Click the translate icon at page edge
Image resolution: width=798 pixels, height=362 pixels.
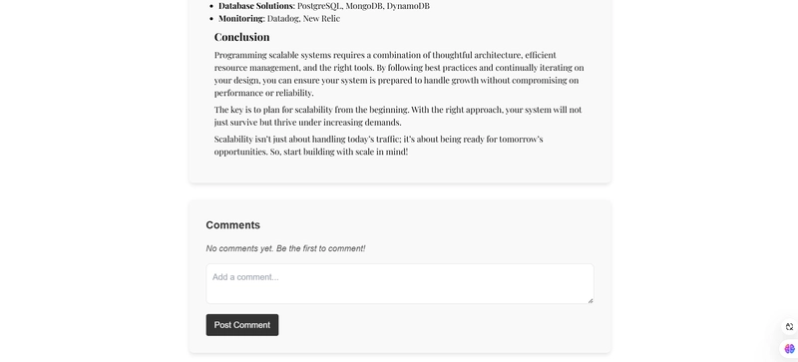pos(789,327)
